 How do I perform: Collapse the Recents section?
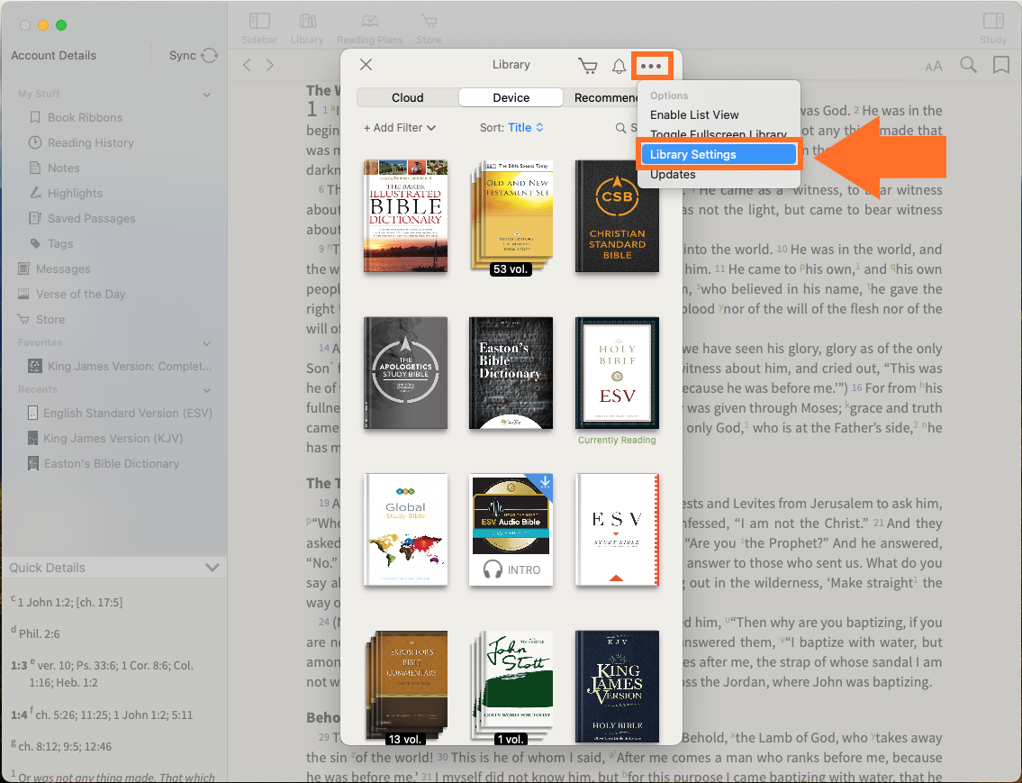pyautogui.click(x=206, y=390)
